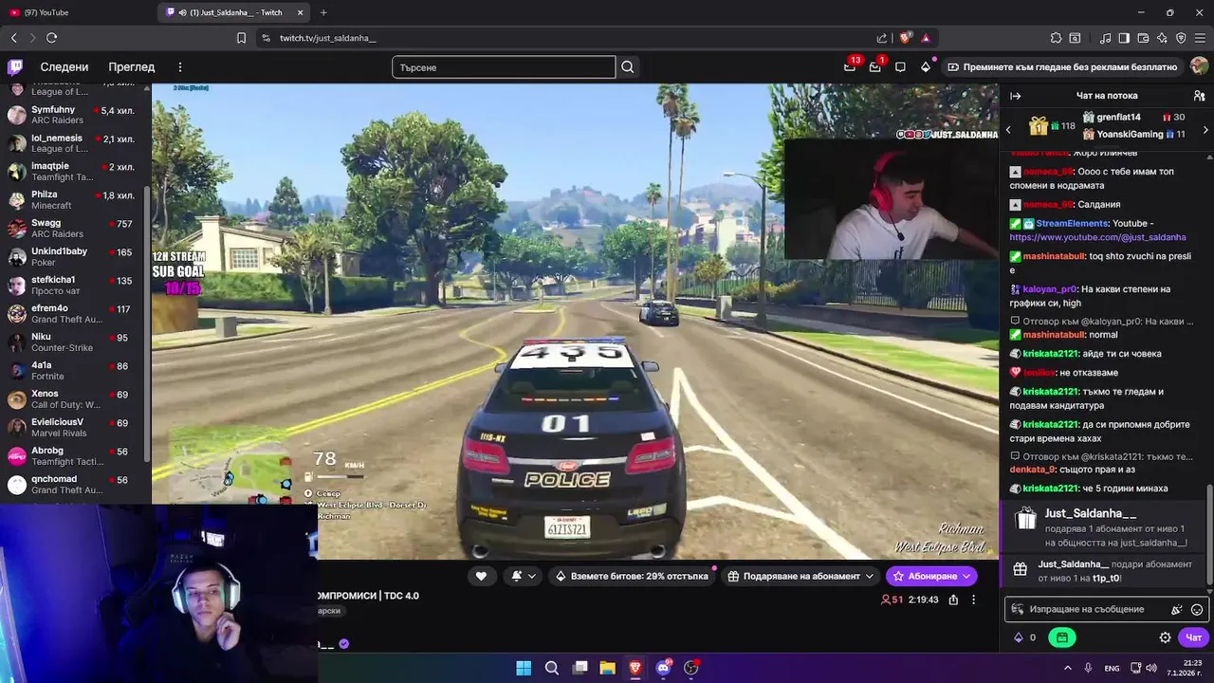This screenshot has width=1214, height=683.
Task: Open the Следени menu item
Action: (64, 67)
